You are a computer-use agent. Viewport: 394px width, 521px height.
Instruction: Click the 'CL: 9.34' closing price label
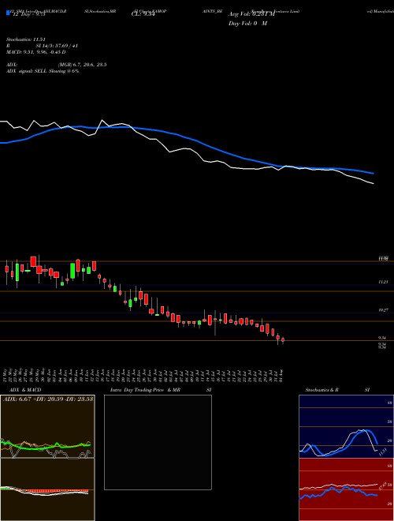pos(143,14)
